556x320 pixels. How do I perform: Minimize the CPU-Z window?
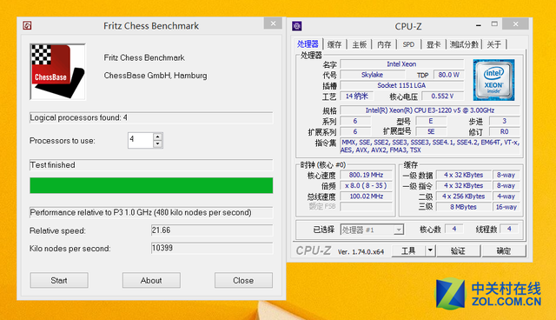point(479,25)
